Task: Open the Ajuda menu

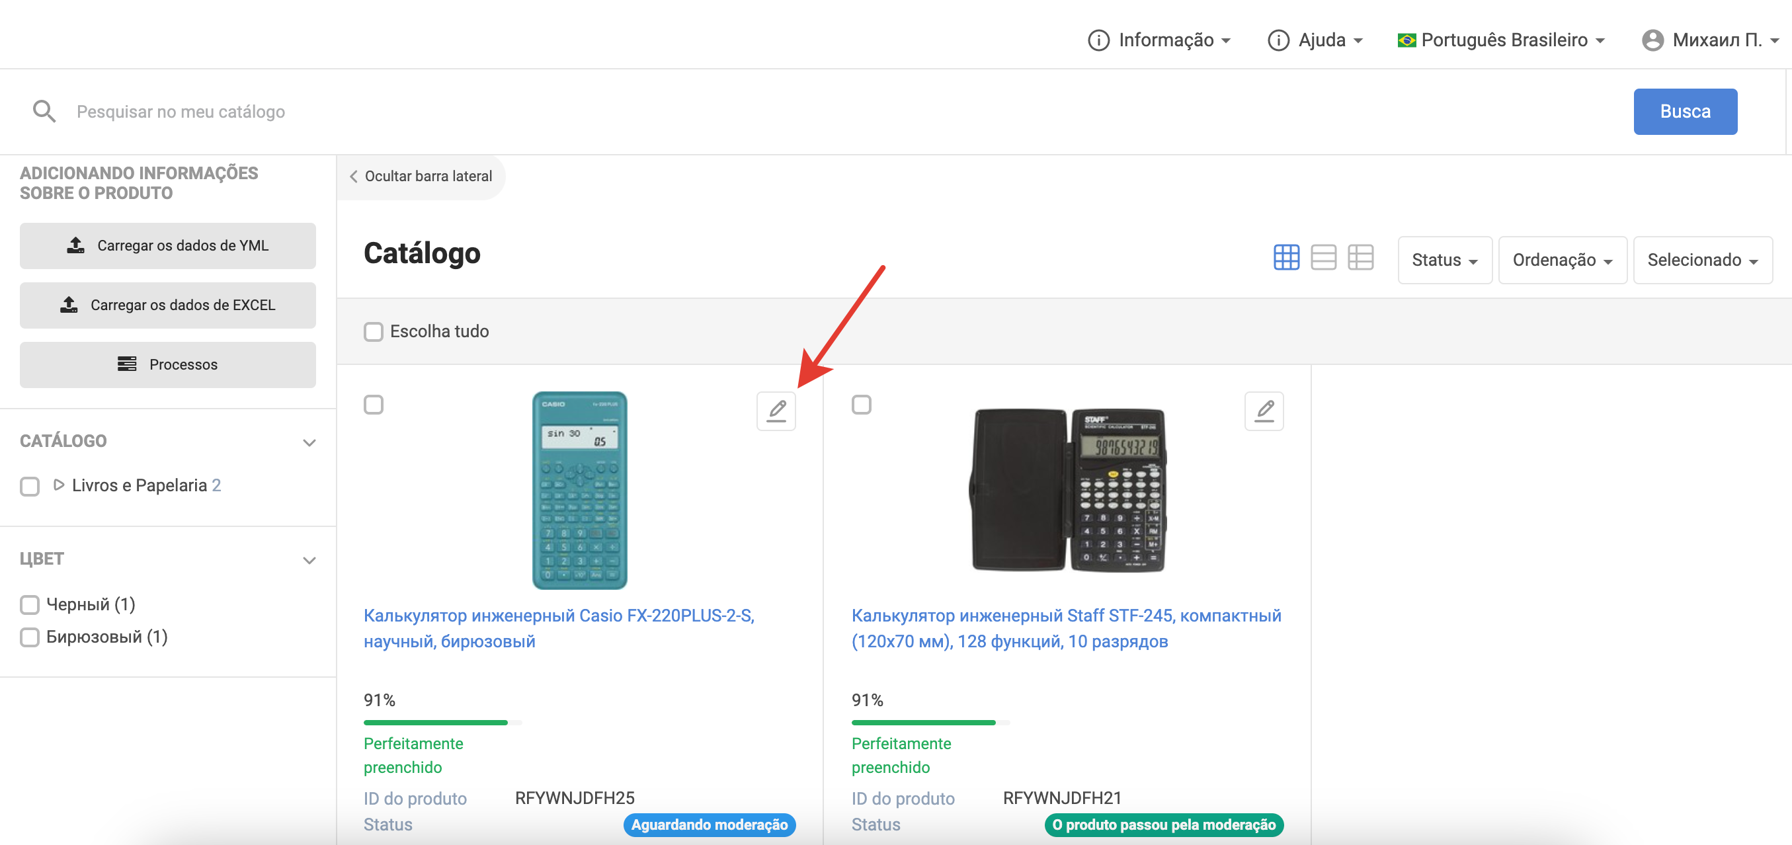Action: pos(1315,40)
